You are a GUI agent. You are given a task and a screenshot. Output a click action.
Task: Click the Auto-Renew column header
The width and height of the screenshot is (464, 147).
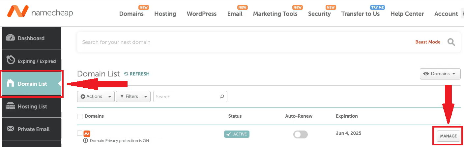(299, 116)
